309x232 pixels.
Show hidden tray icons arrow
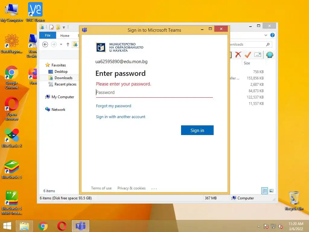coord(259,226)
